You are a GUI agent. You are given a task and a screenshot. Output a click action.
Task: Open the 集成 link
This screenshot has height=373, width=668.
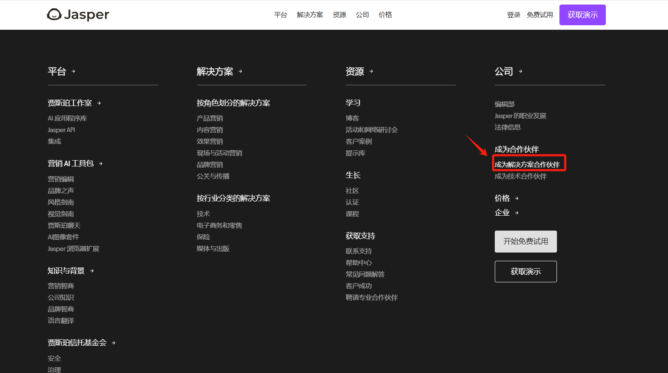click(54, 142)
